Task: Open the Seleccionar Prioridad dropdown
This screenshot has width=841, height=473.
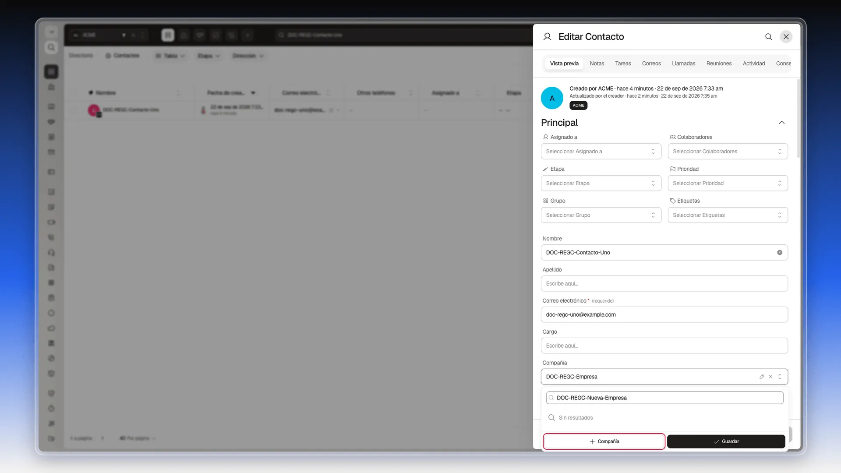Action: [728, 184]
